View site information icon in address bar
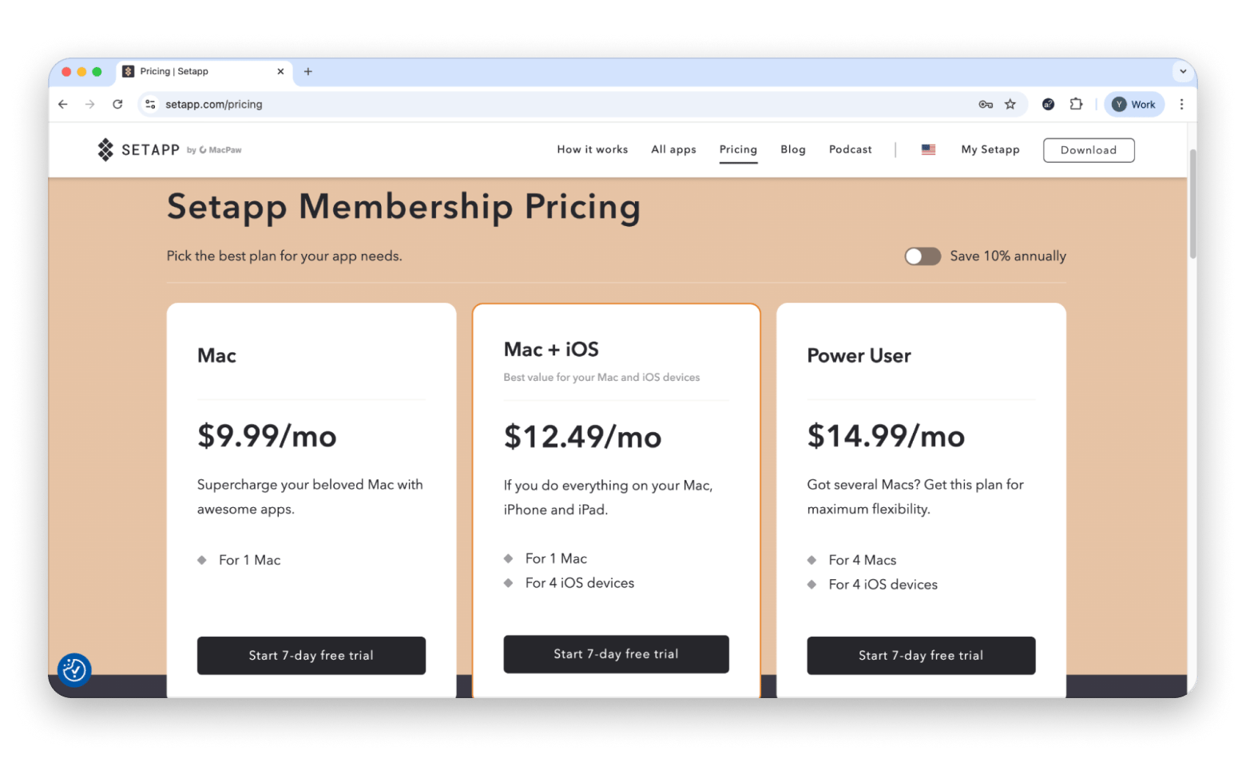Screen dimensions: 1246x762 tap(150, 104)
